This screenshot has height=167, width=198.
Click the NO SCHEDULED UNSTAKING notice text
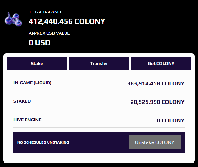(x=43, y=142)
